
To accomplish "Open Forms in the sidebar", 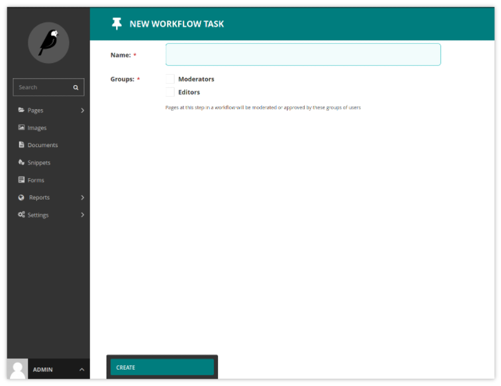I will pos(48,180).
